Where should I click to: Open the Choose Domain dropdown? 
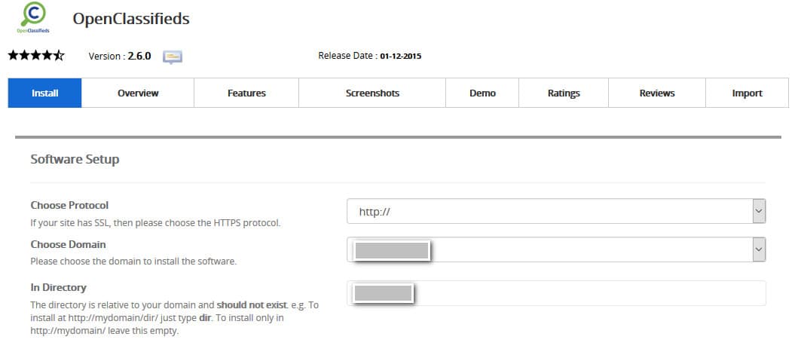coord(556,250)
